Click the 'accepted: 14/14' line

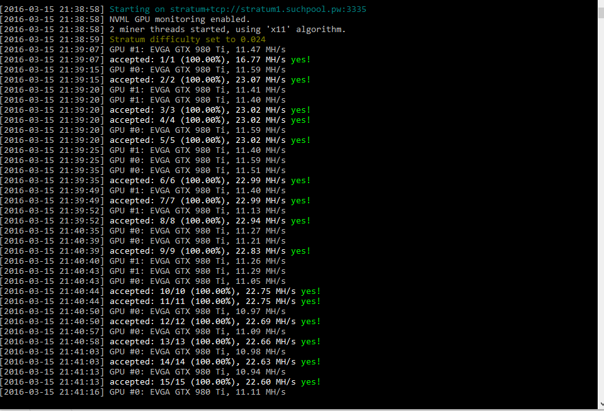tap(160, 362)
